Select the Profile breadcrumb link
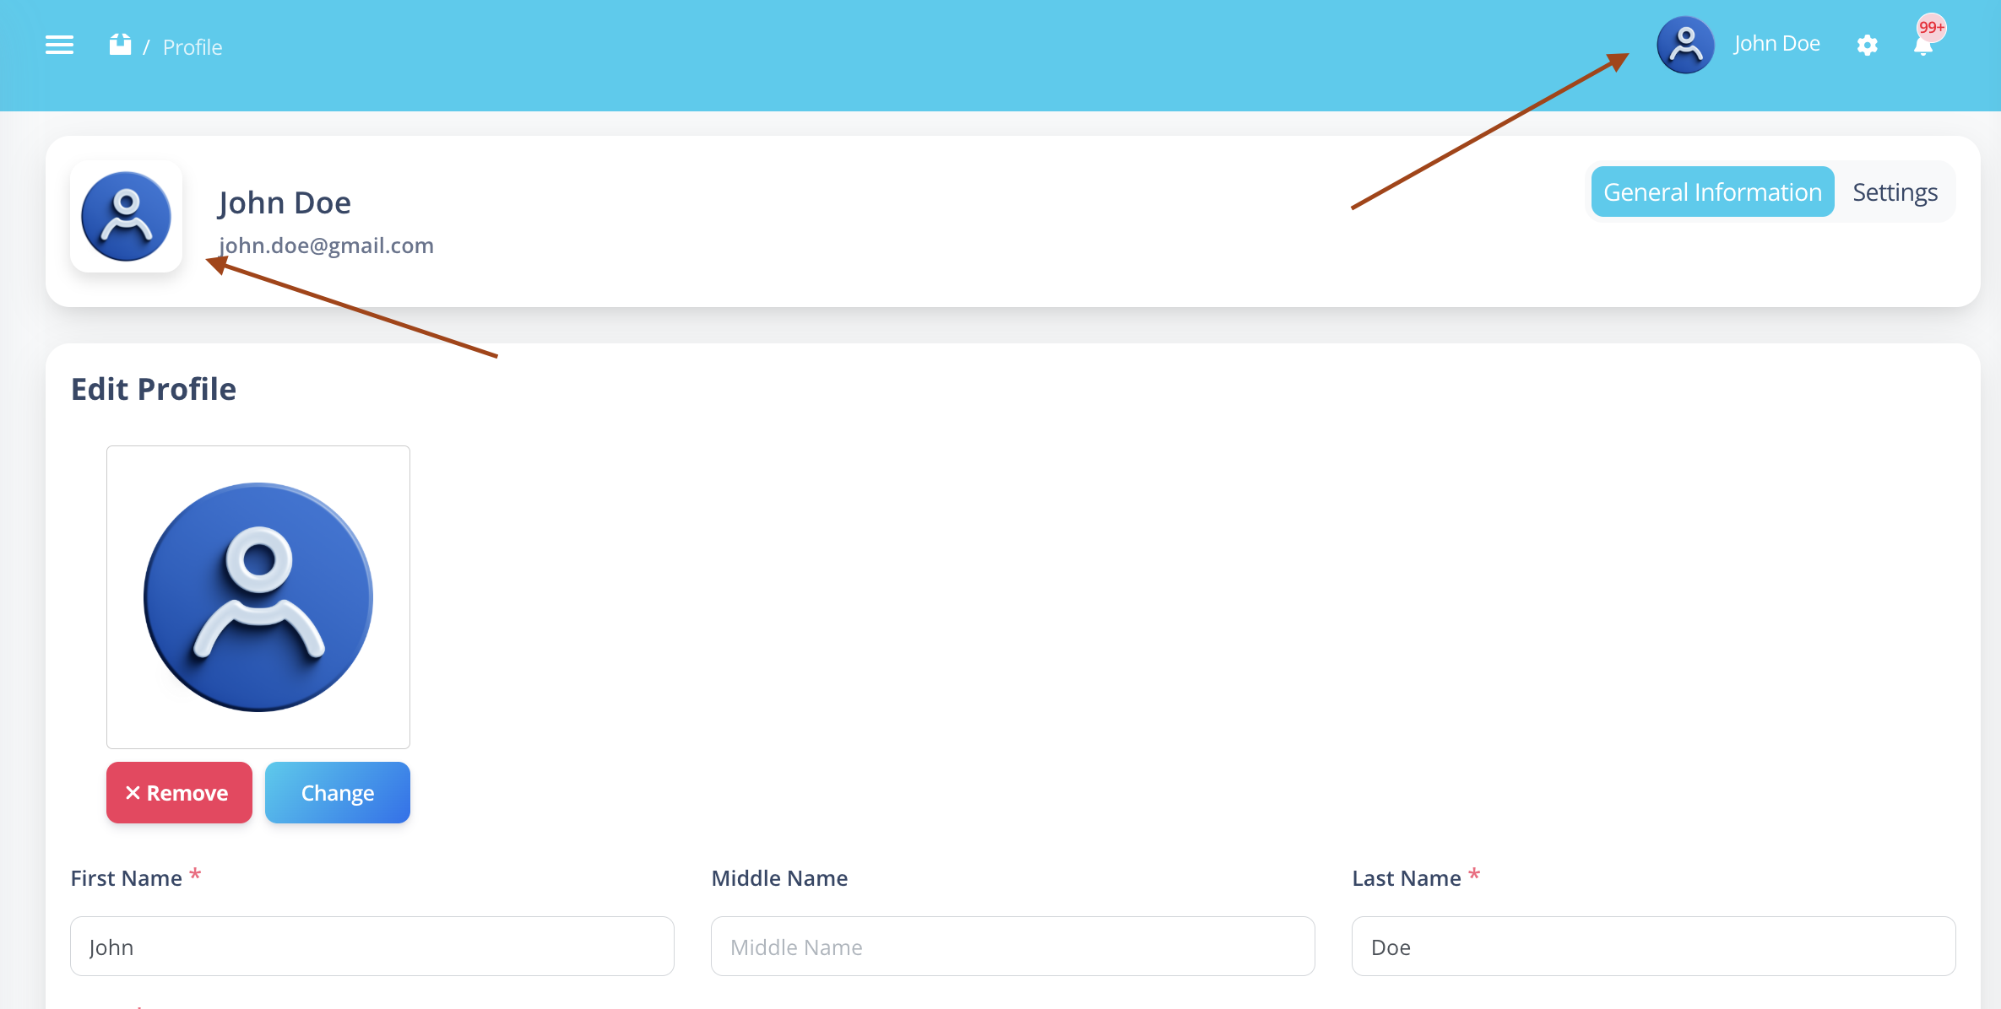This screenshot has height=1009, width=2001. [193, 47]
